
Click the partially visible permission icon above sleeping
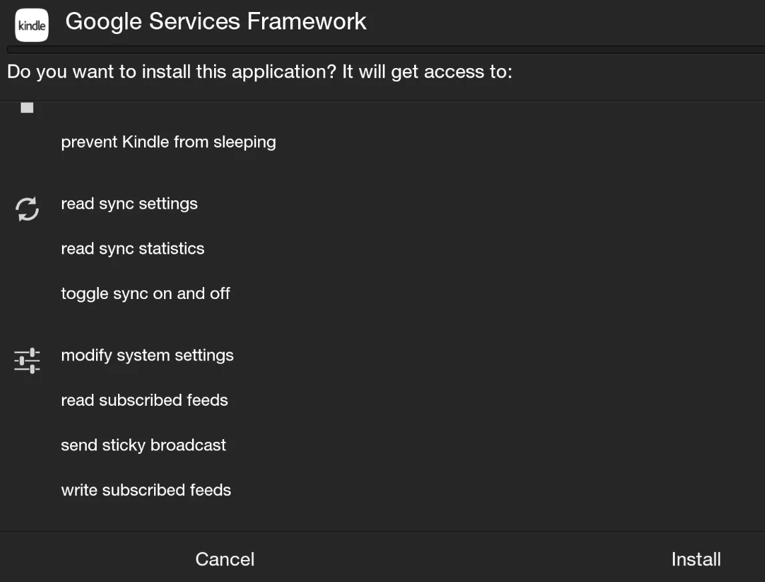[x=26, y=107]
